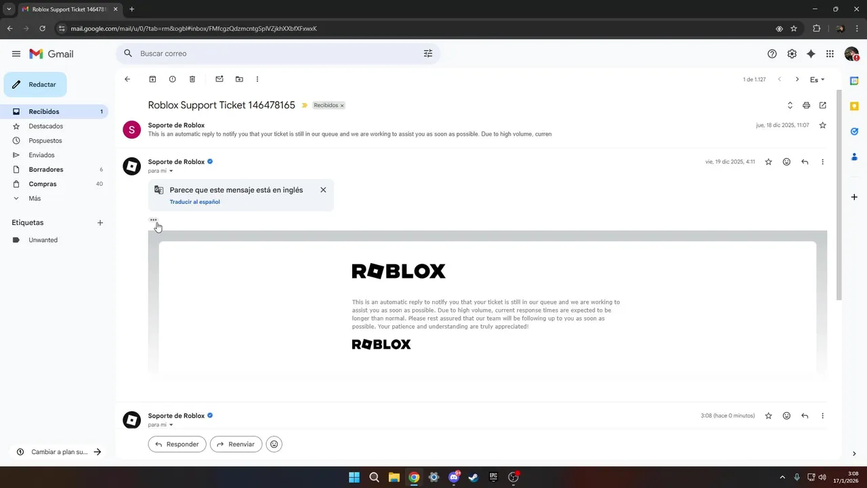Open Google Tasks side panel icon
The image size is (867, 488).
coord(854,131)
